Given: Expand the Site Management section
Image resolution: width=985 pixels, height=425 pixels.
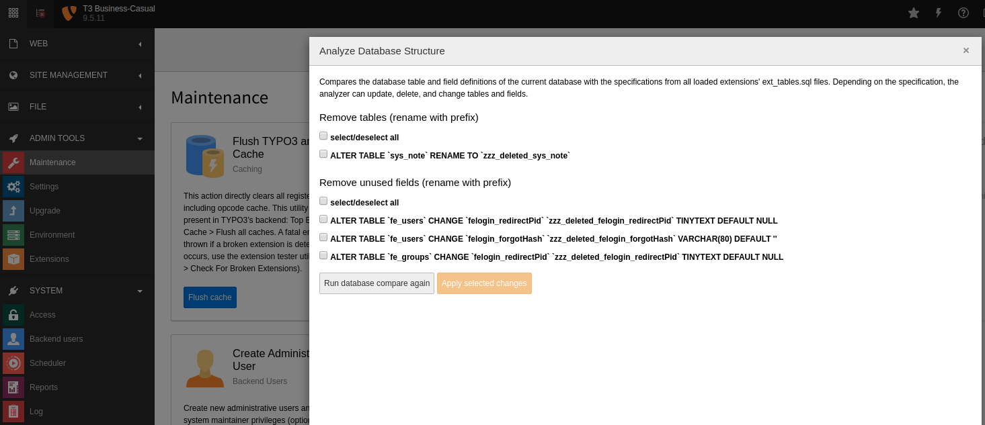Looking at the screenshot, I should tap(77, 75).
